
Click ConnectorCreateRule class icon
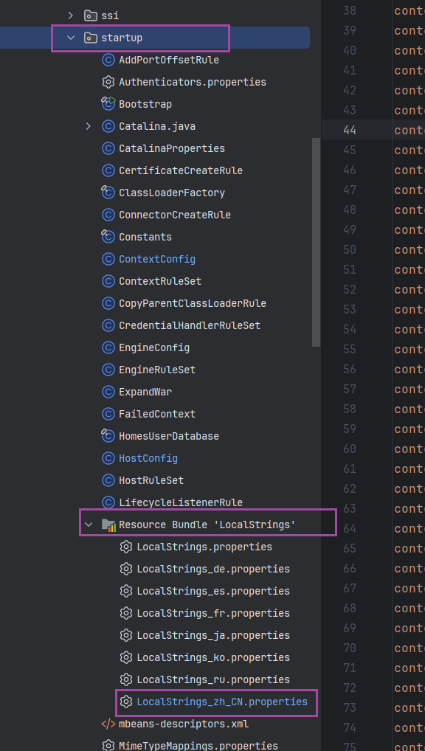click(108, 215)
